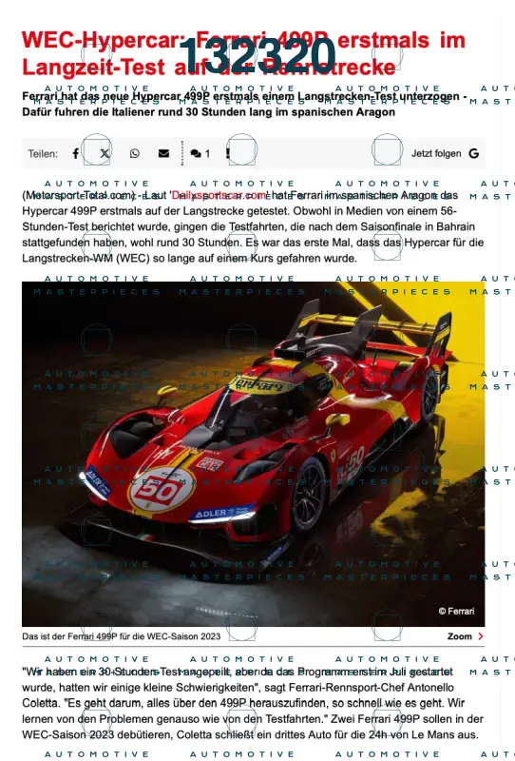Viewport: 515px width, 761px height.
Task: Click the Google icon next to Jetzt folgen
Action: (474, 154)
